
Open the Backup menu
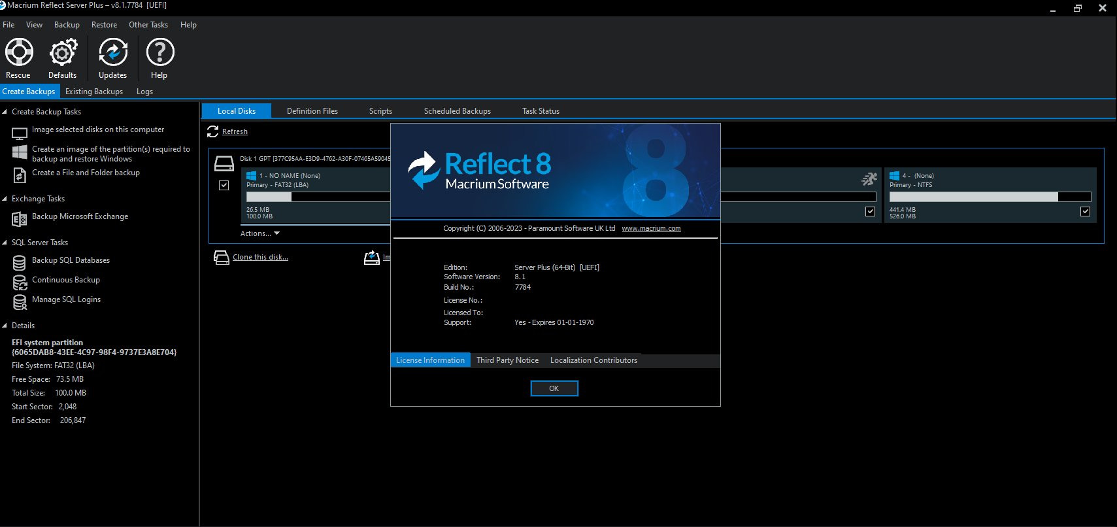click(67, 25)
